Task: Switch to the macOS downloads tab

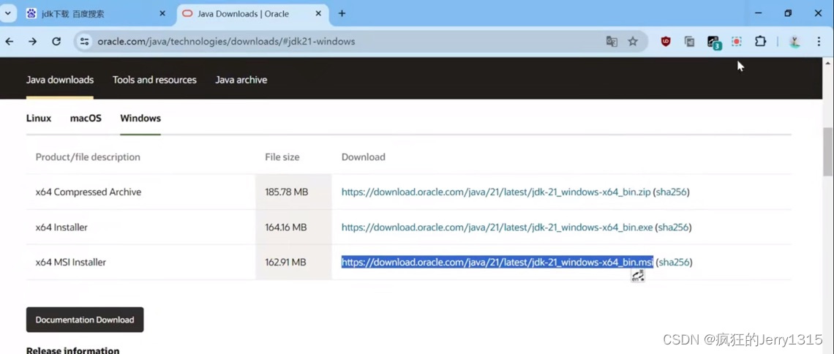Action: [x=86, y=118]
